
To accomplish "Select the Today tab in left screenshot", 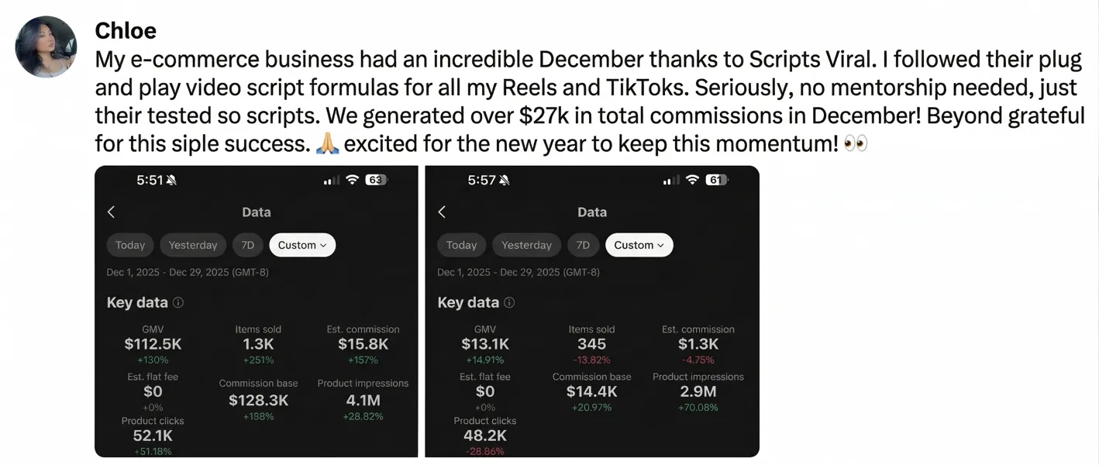I will tap(130, 245).
